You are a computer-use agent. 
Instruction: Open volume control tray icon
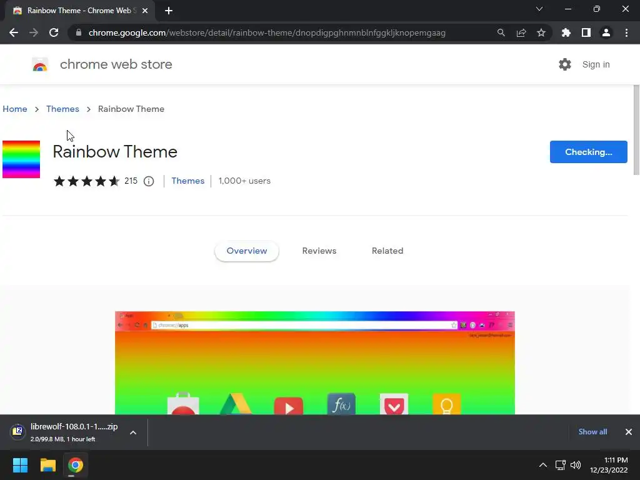pos(576,465)
